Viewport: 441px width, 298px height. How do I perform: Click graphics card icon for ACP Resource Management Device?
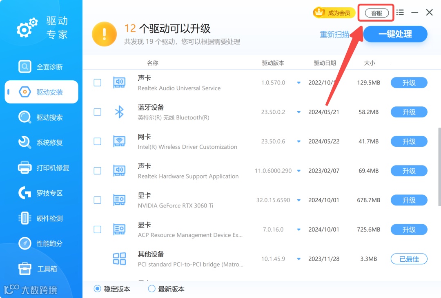119,229
